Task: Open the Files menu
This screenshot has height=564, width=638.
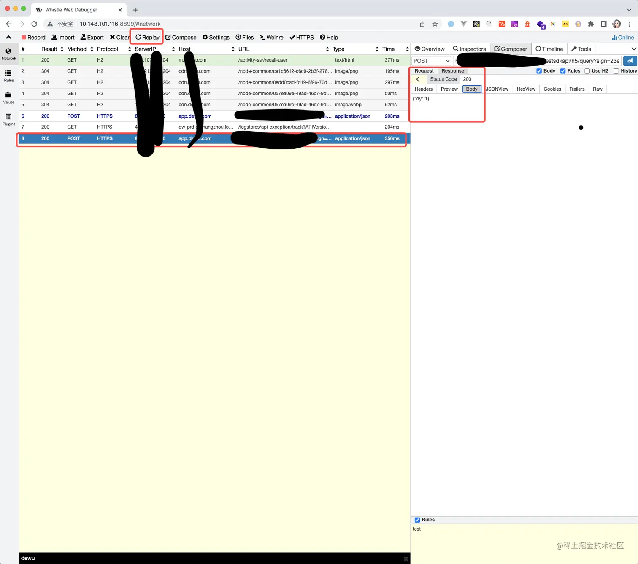Action: tap(245, 38)
